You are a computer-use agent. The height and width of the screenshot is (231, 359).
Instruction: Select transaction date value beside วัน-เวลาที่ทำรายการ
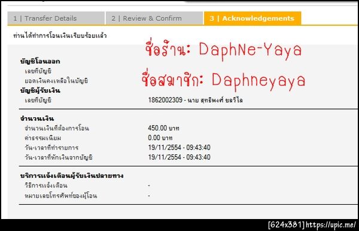[179, 147]
